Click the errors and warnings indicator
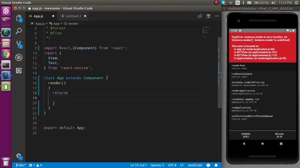 pos(36,165)
